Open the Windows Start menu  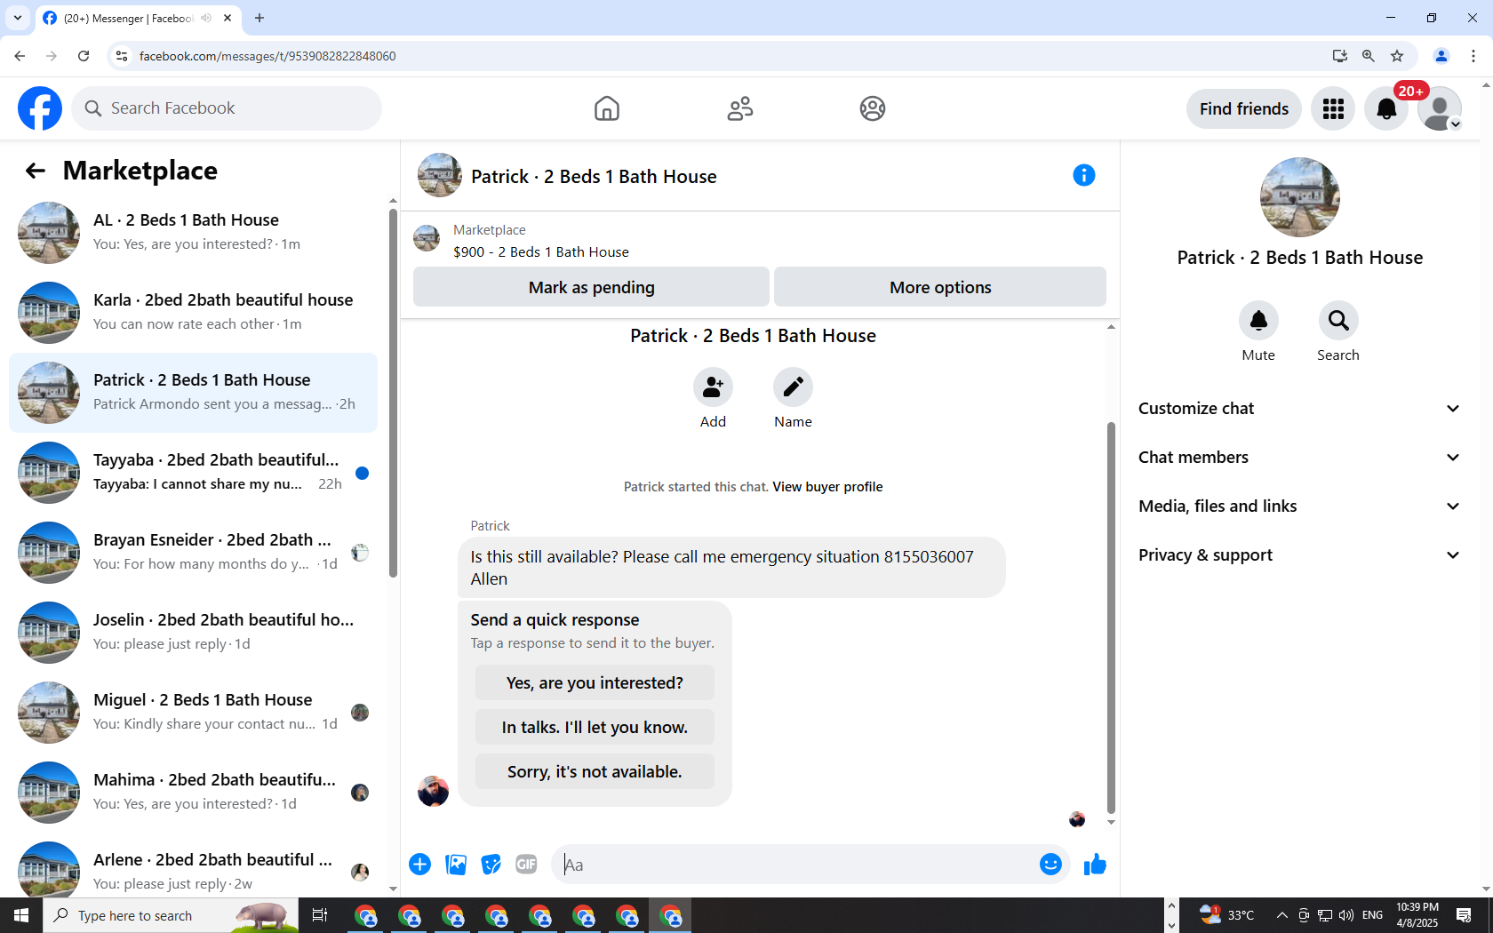coord(21,915)
